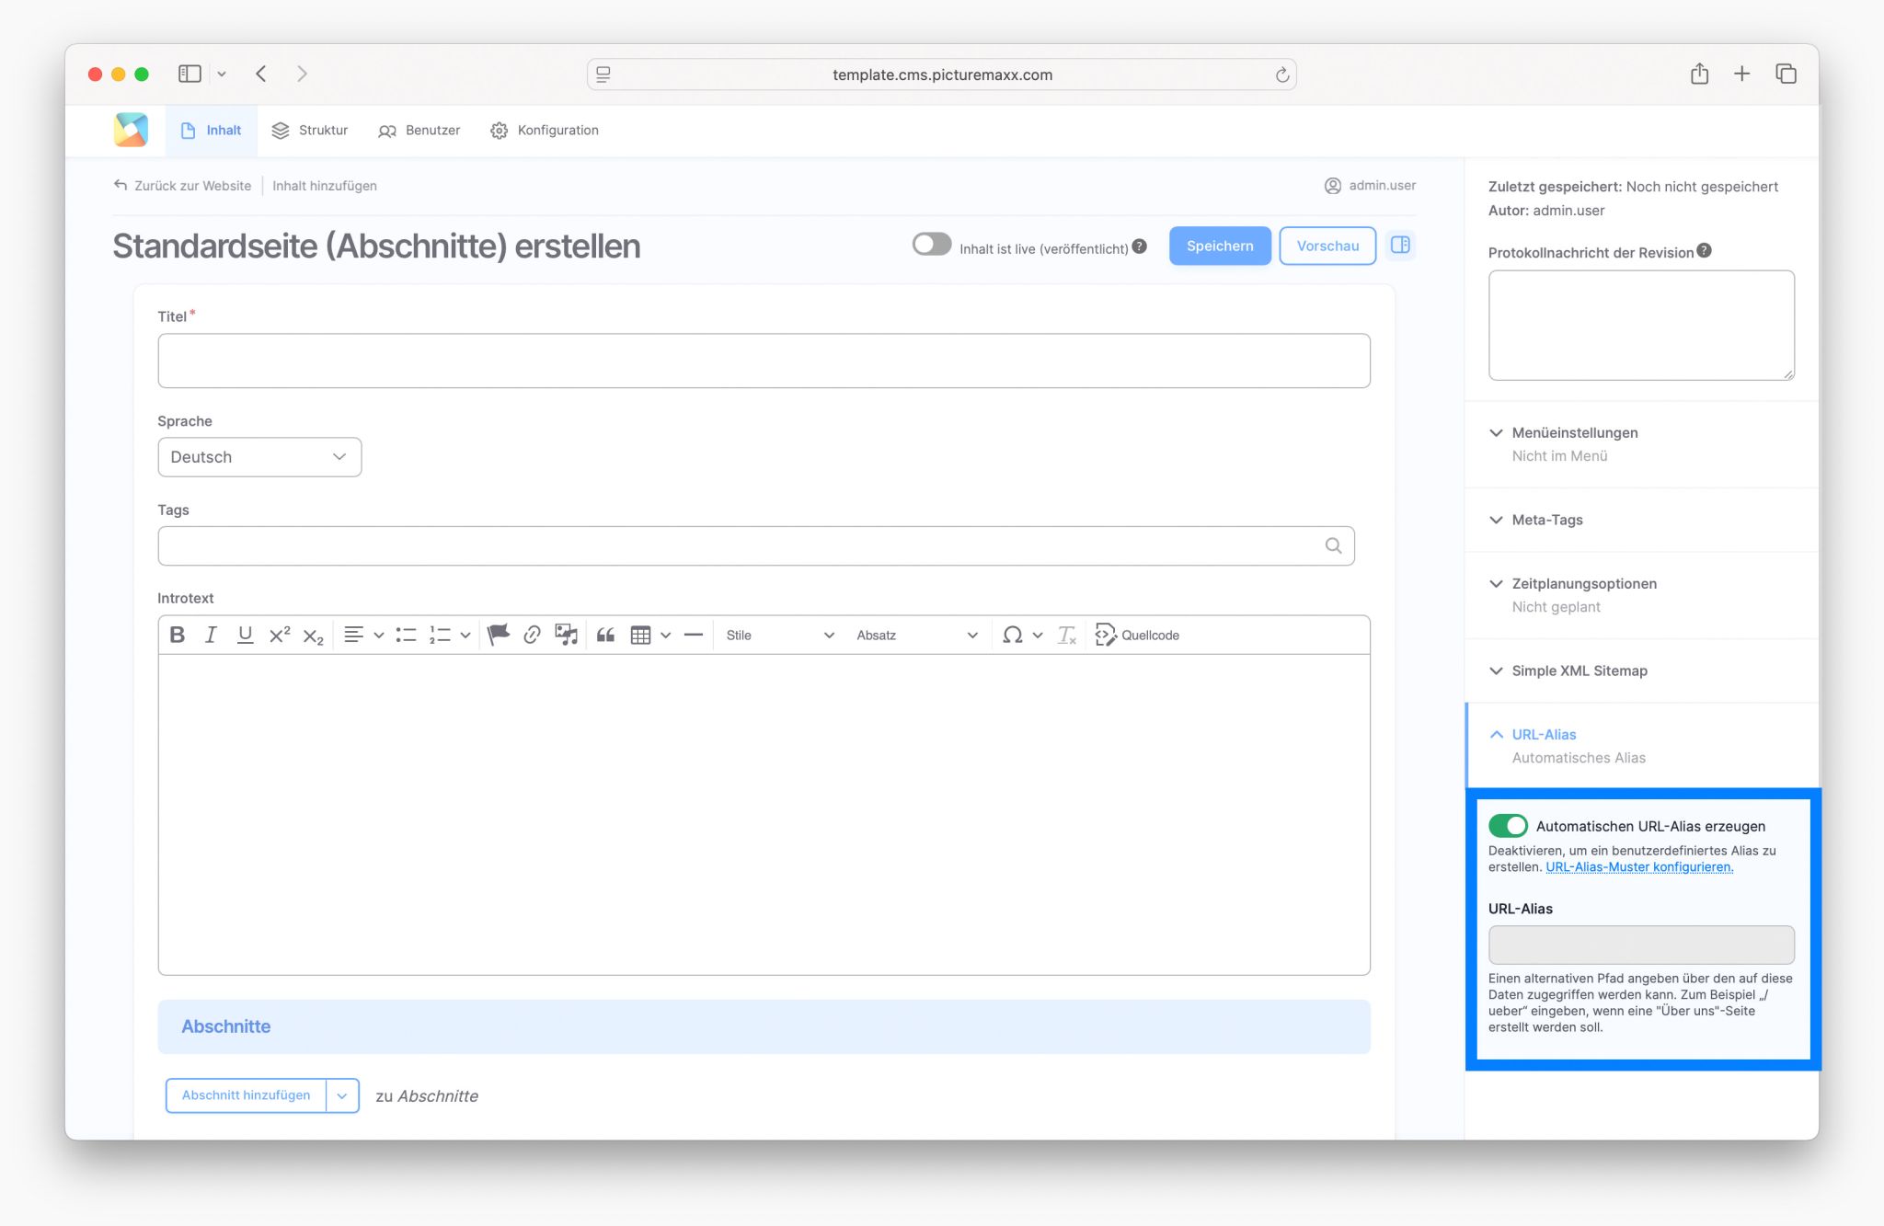Screen dimensions: 1884x1226
Task: Expand the Menüeinstellungen section
Action: click(x=1574, y=432)
